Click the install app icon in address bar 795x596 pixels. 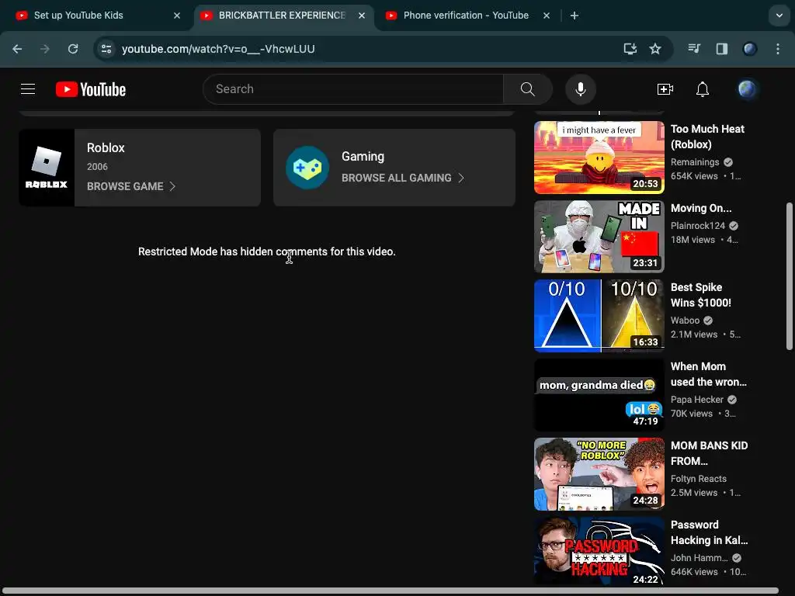630,49
